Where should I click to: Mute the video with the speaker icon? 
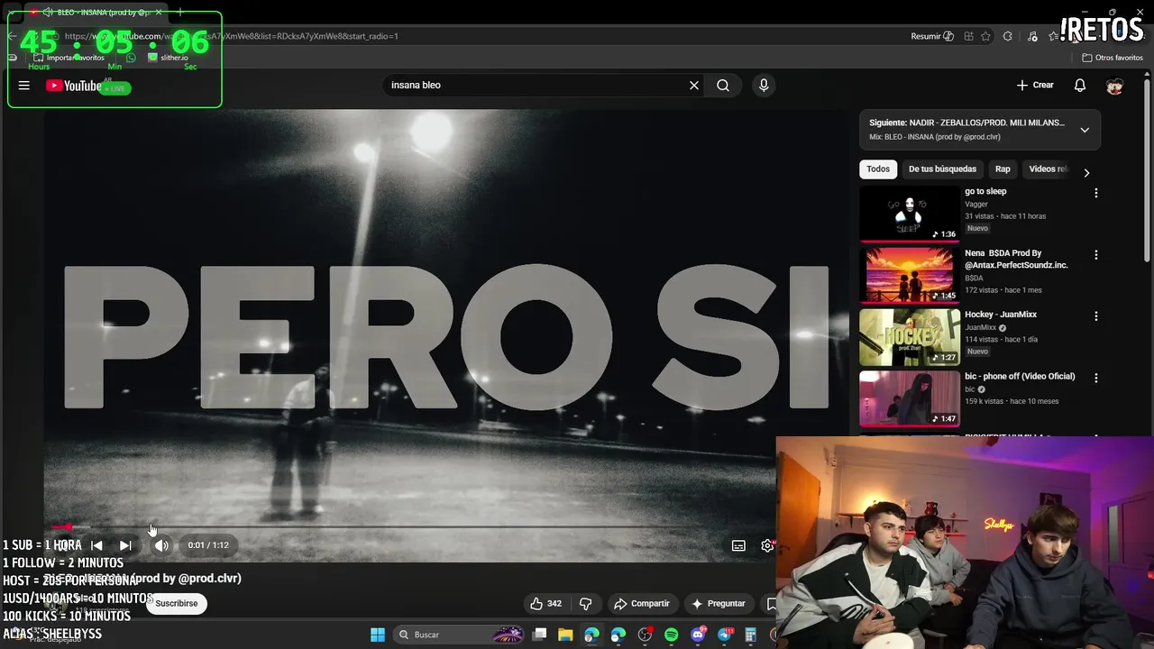[x=161, y=545]
